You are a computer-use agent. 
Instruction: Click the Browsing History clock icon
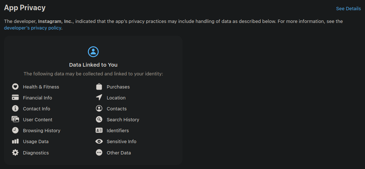click(x=15, y=130)
